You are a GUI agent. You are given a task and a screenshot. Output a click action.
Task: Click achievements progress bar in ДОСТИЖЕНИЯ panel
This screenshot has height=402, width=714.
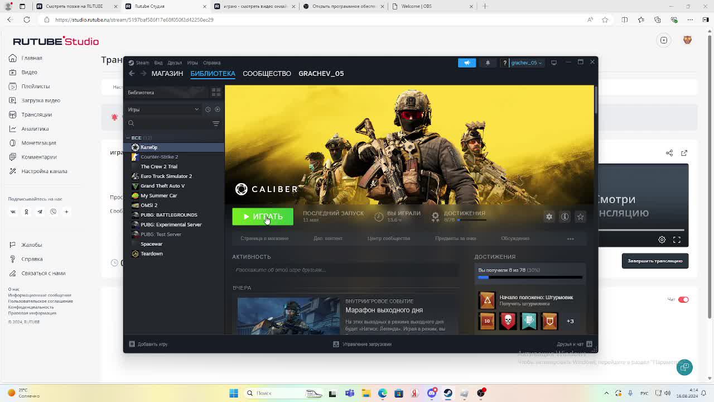click(530, 277)
